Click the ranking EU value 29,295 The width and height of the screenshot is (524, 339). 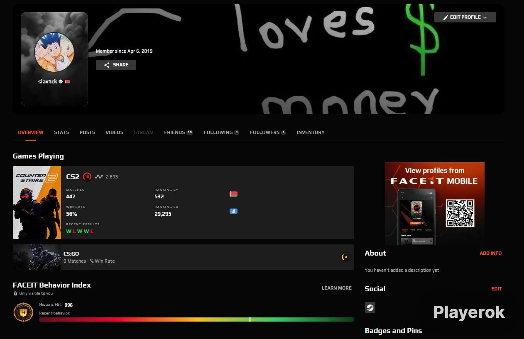[x=163, y=214]
